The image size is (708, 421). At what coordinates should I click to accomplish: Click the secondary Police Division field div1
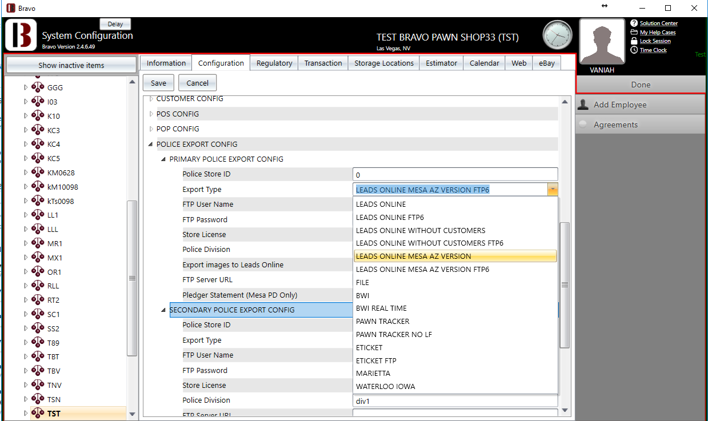click(x=455, y=401)
